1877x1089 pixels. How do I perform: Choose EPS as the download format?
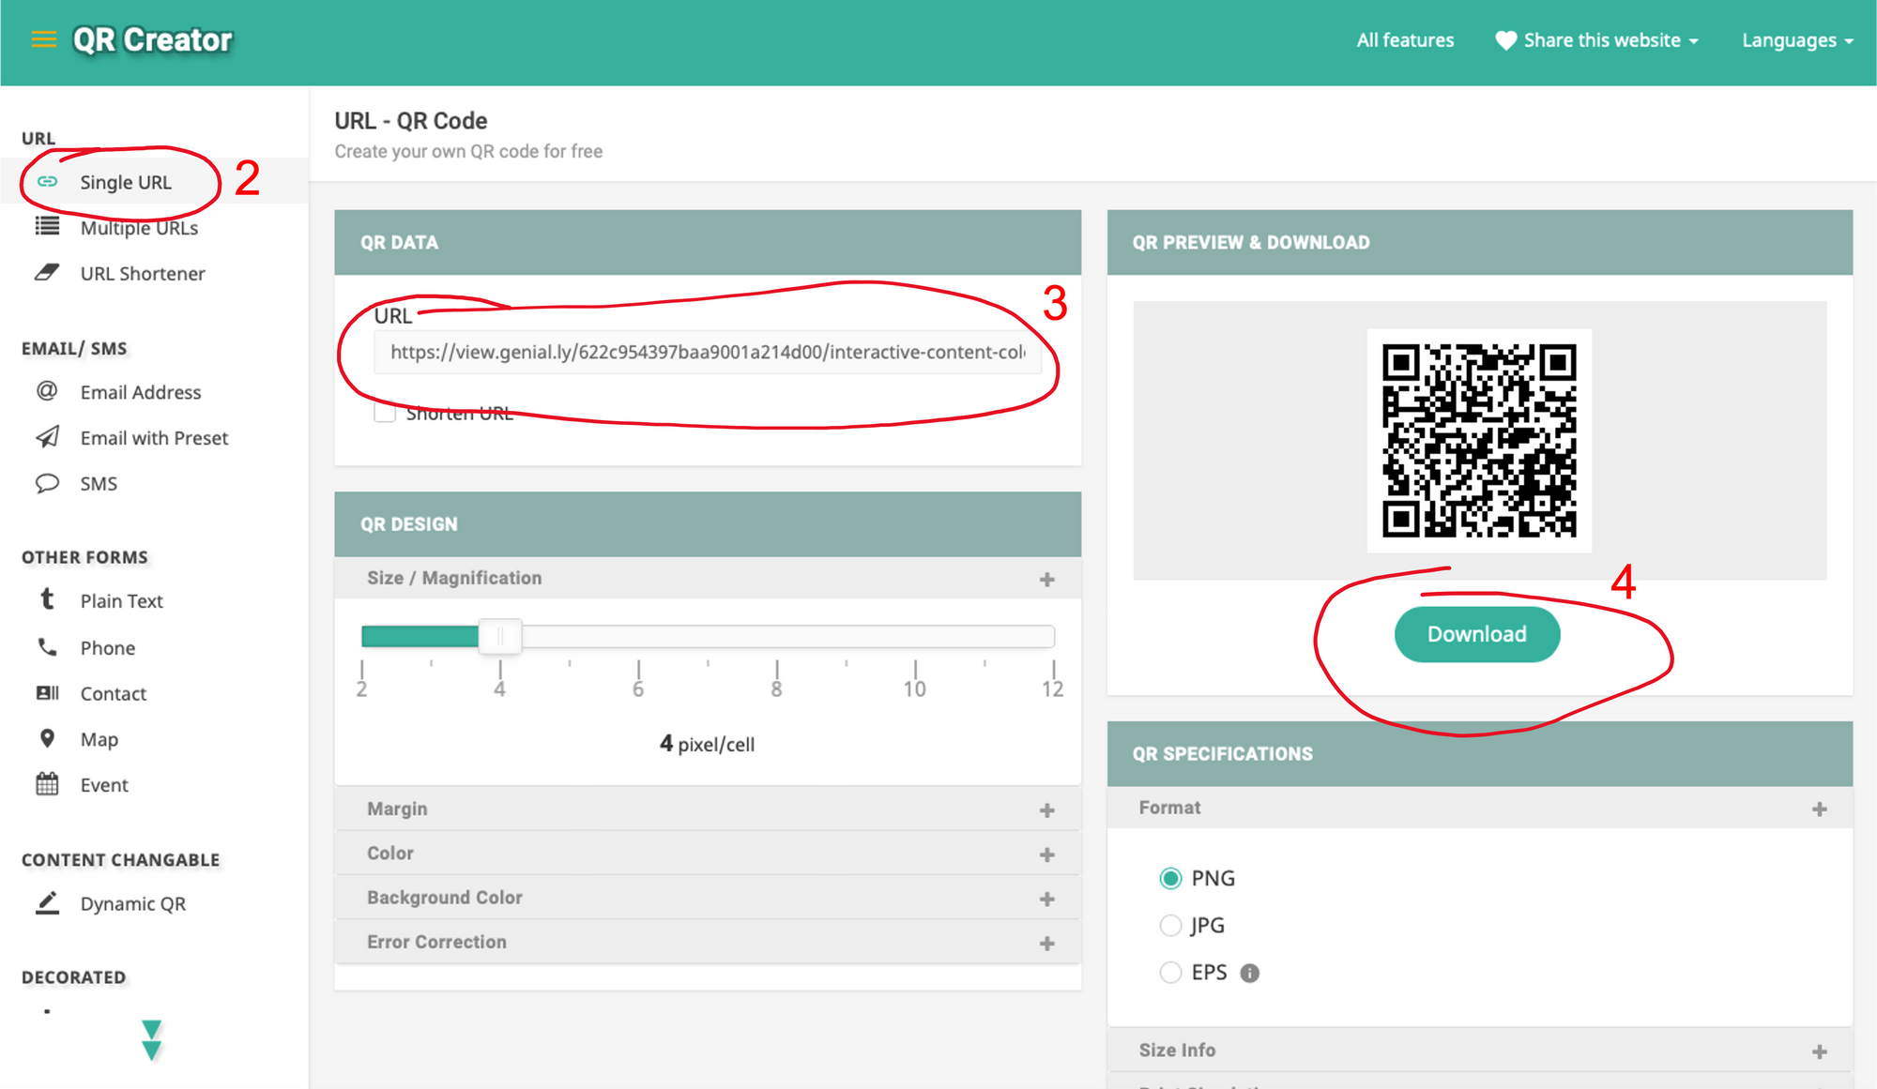coord(1170,972)
